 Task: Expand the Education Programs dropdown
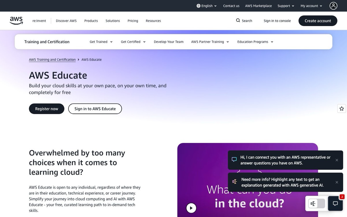(255, 42)
